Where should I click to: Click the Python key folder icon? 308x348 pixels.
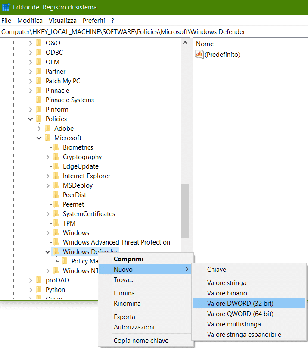click(x=39, y=290)
